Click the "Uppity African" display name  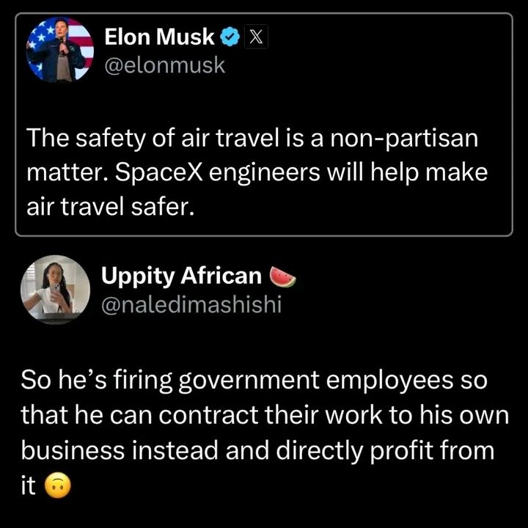click(181, 276)
